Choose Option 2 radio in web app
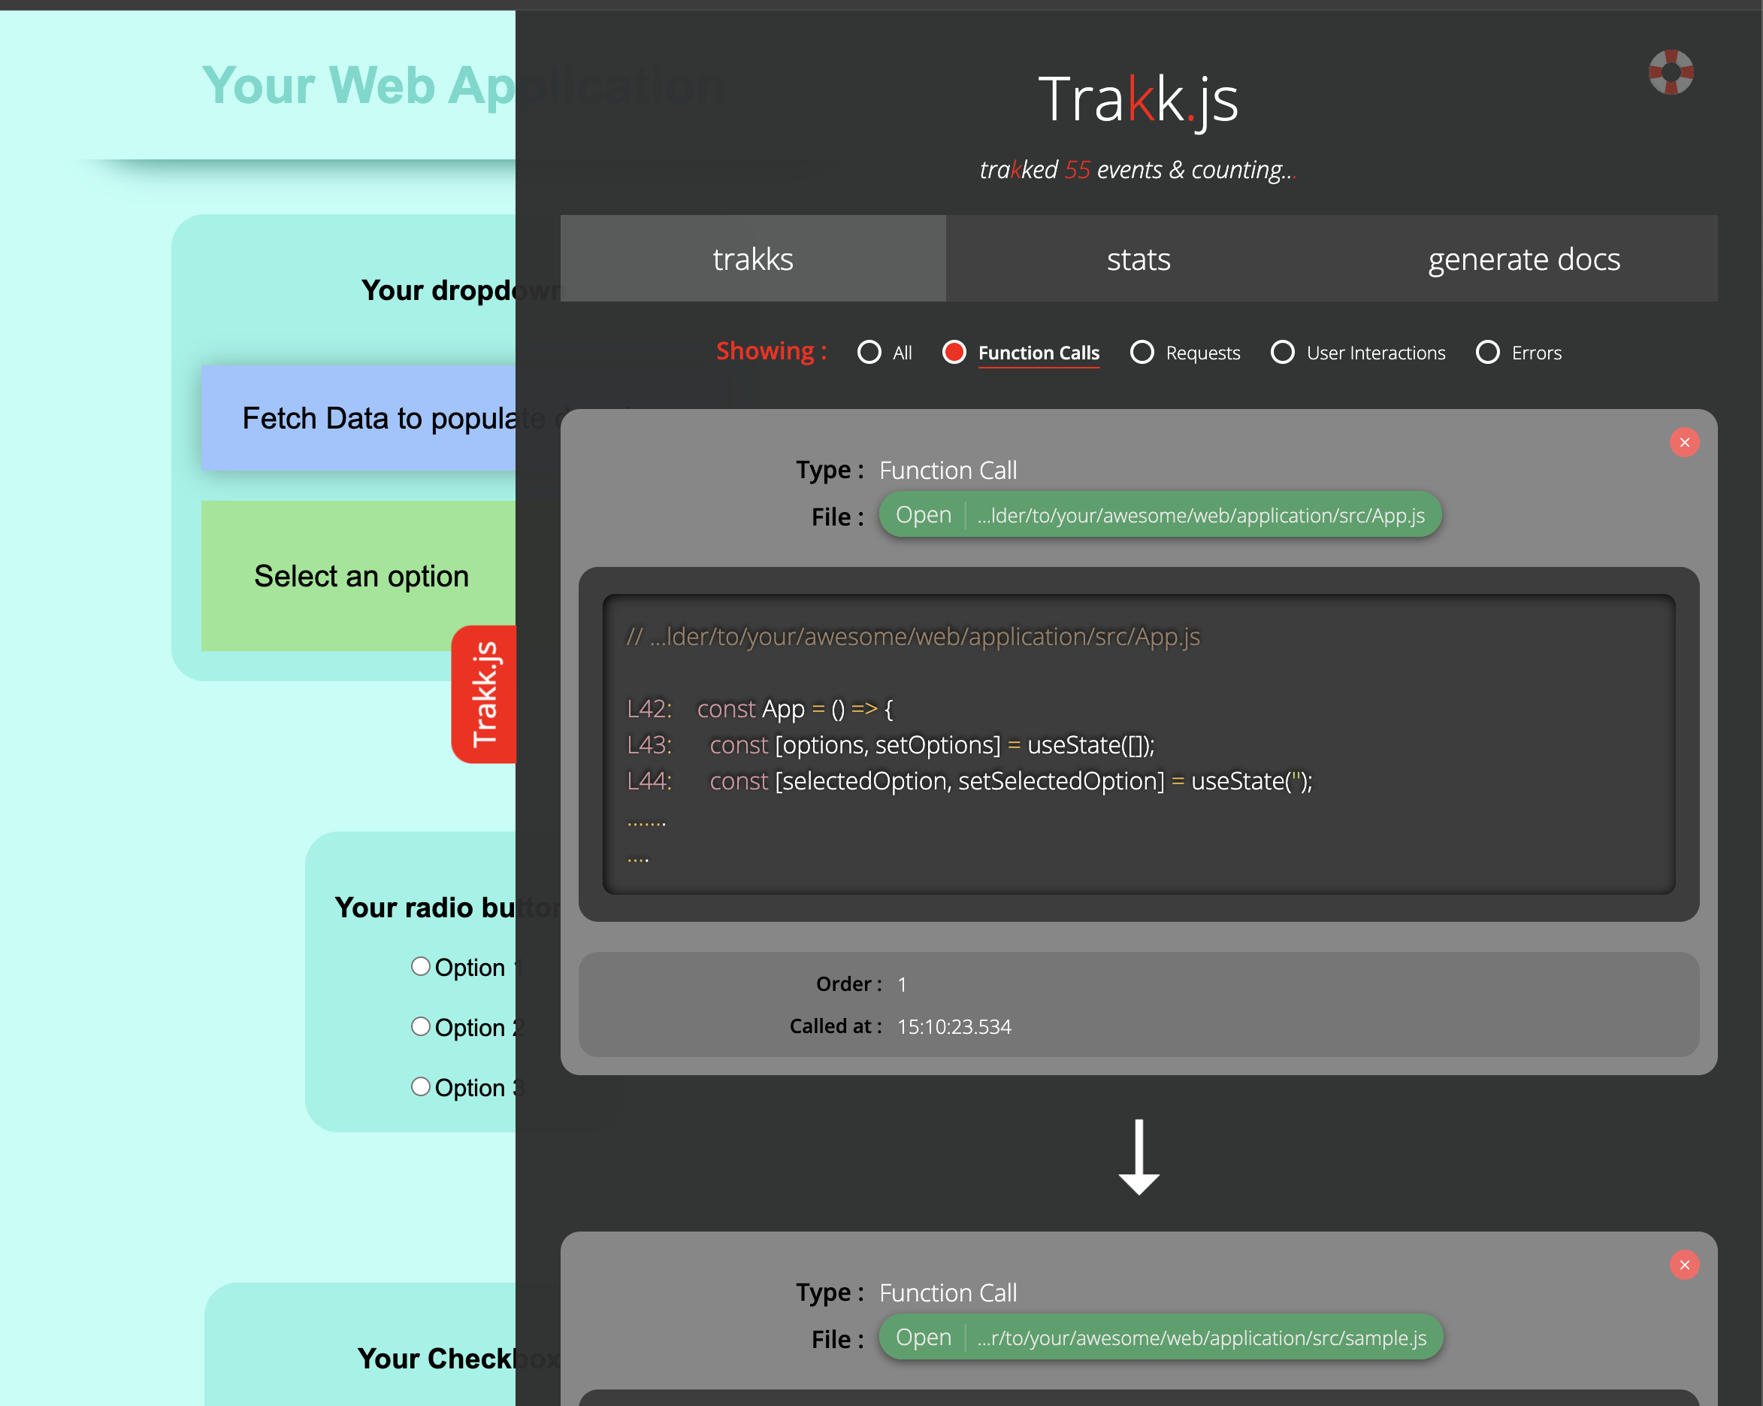Screen dimensions: 1763x1406 pos(420,1026)
